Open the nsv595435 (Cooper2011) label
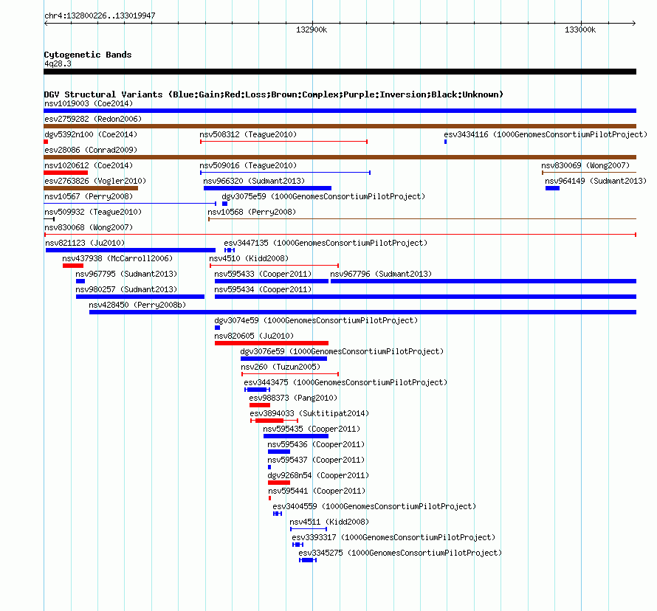657x611 pixels. pos(312,429)
